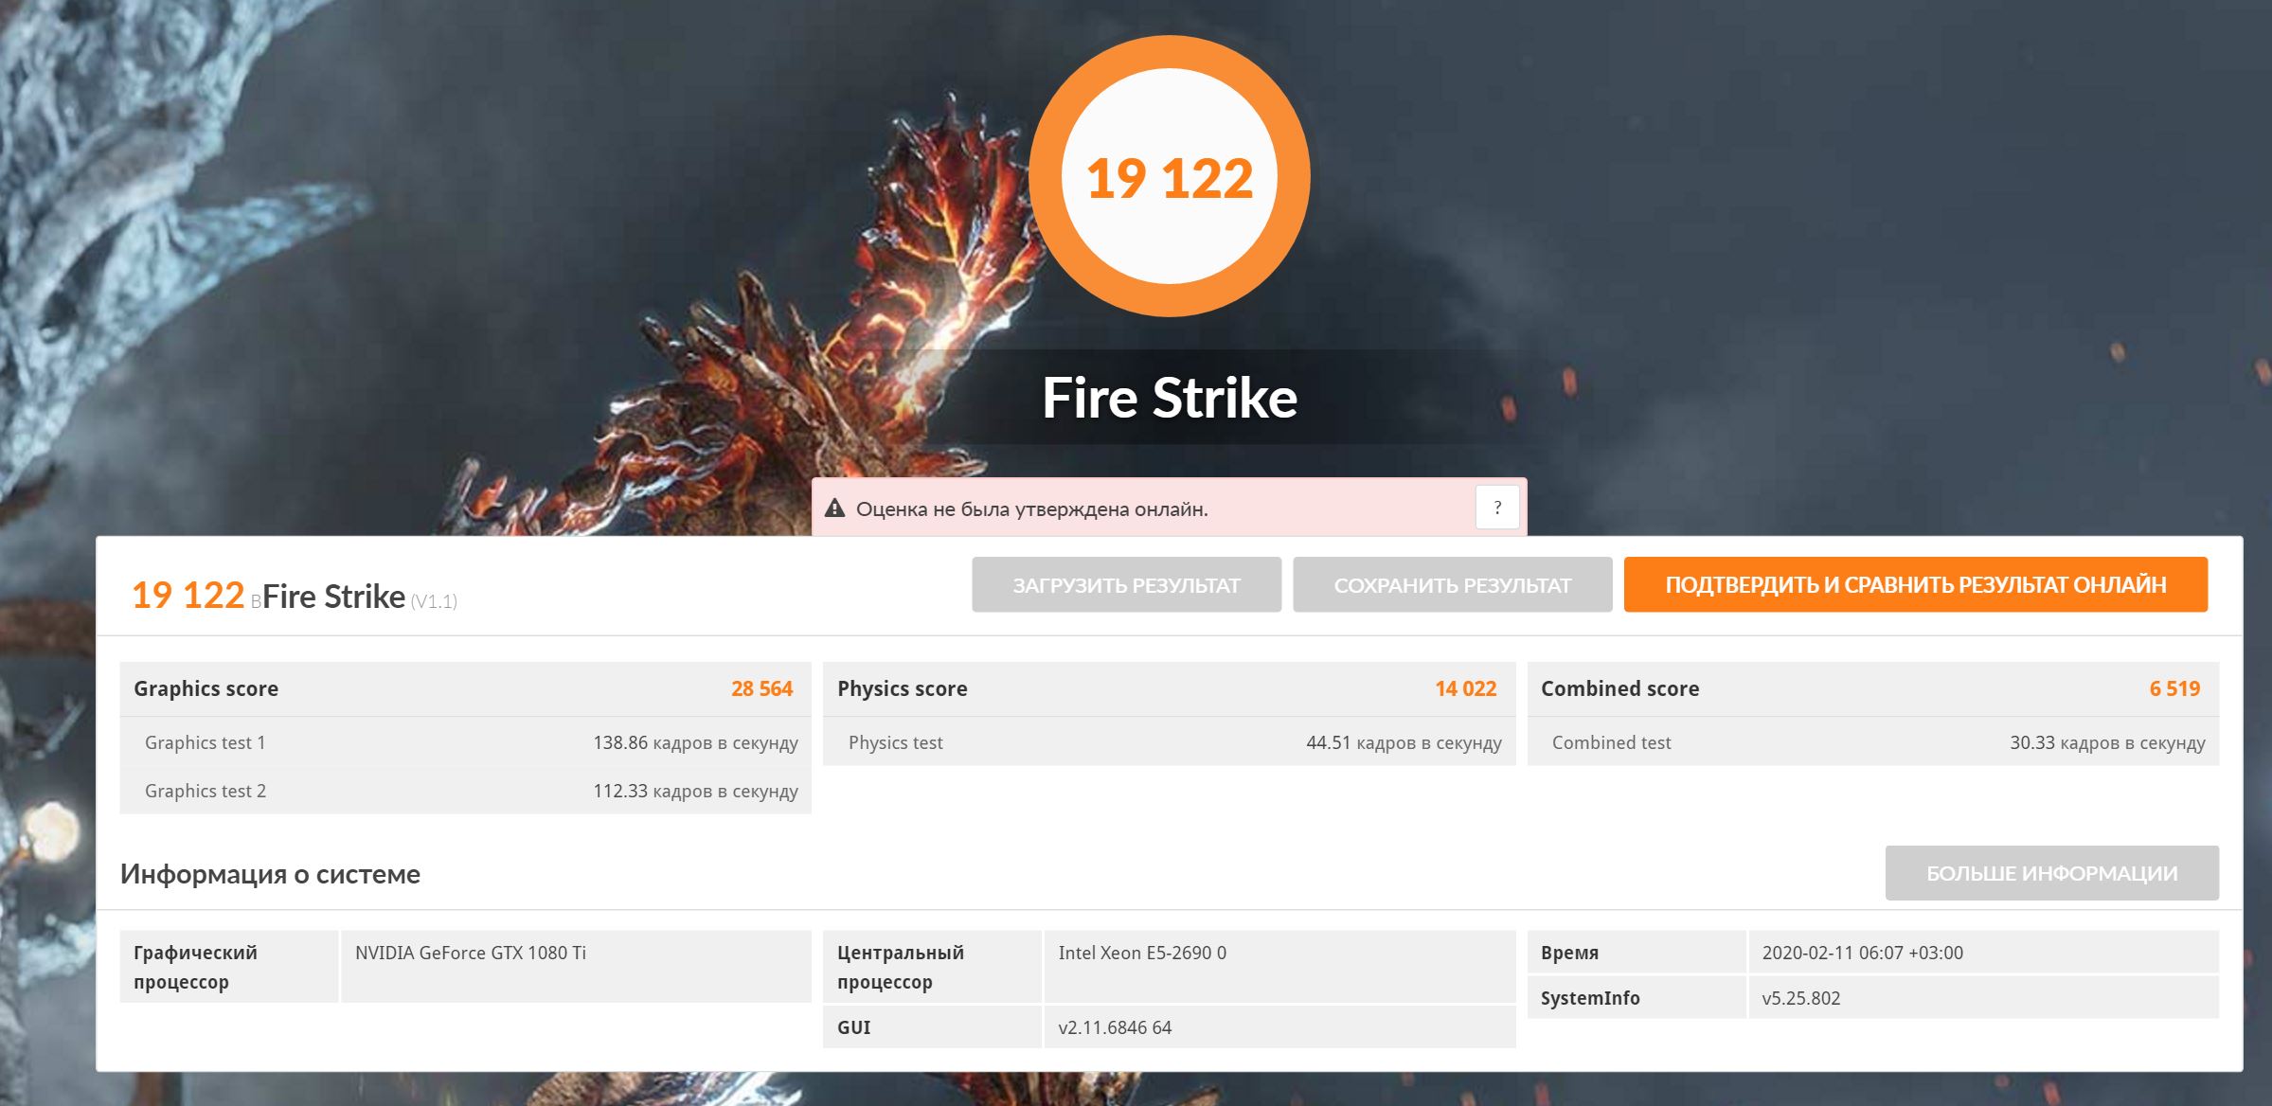Click ПОДТВЕРДИТЬ И СРАВНИТЬ РЕЗУЛЬТАТ ОНЛАЙН
The image size is (2272, 1106).
tap(1915, 585)
